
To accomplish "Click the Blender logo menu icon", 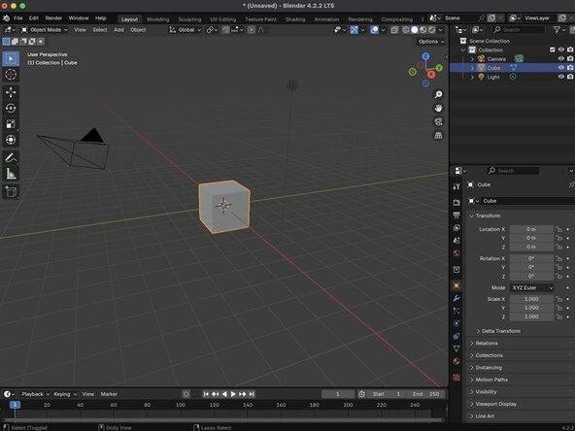I will click(6, 17).
